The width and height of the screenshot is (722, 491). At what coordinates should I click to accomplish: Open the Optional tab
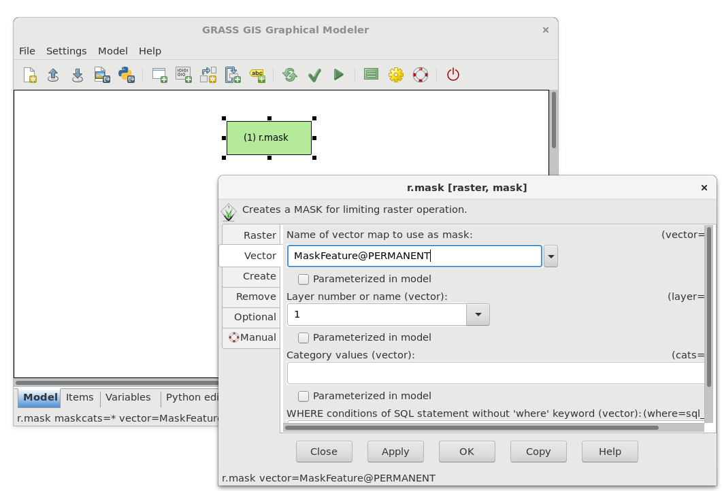(251, 317)
